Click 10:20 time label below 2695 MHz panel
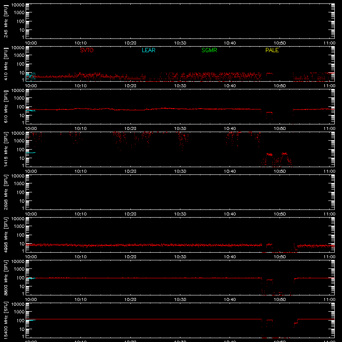 pos(130,214)
